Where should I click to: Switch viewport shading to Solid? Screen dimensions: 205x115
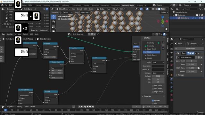[159, 9]
